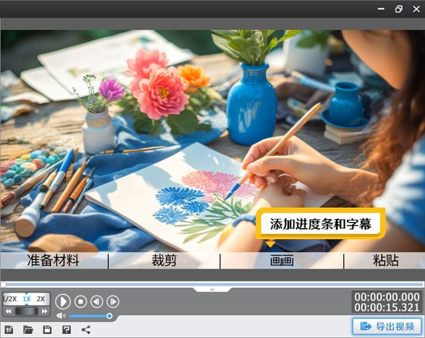Screen dimensions: 425x338
Task: Select 1X playback speed
Action: 26,299
